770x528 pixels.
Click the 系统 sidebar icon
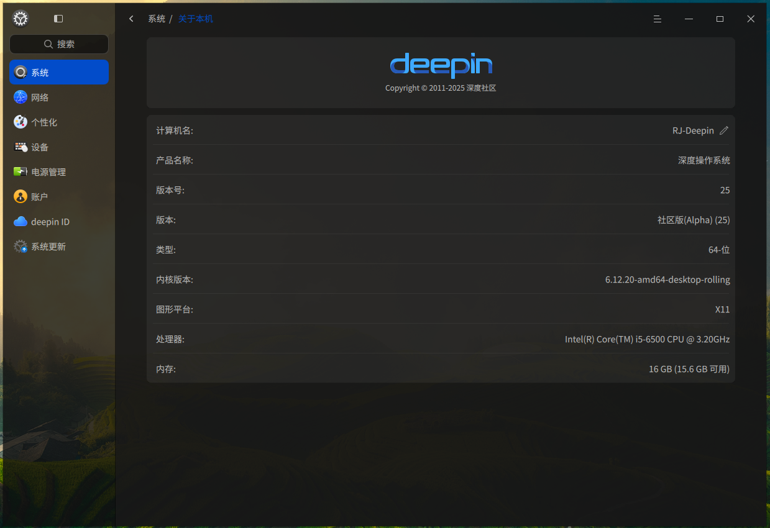[21, 72]
